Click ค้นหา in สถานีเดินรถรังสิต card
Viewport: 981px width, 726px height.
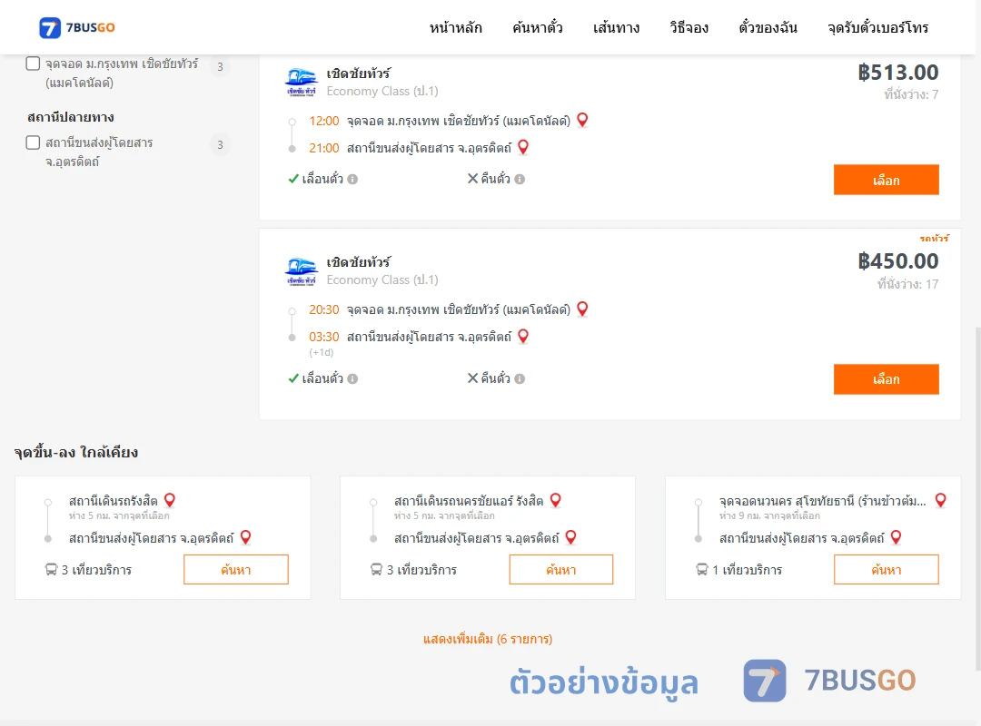236,570
